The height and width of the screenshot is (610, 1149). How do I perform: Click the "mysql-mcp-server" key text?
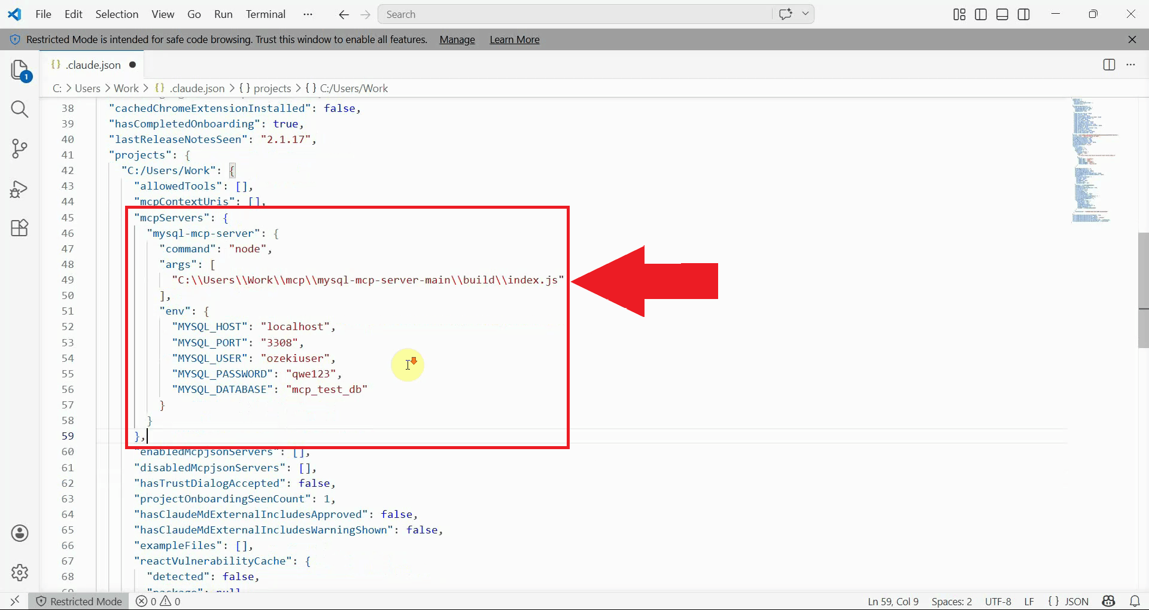pos(203,233)
